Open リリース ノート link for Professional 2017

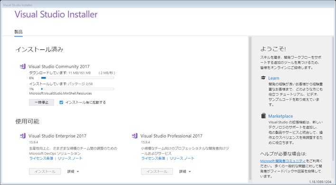tap(182, 159)
